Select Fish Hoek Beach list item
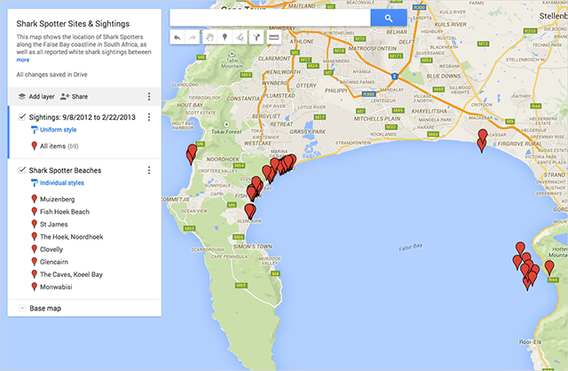568x371 pixels. 60,211
